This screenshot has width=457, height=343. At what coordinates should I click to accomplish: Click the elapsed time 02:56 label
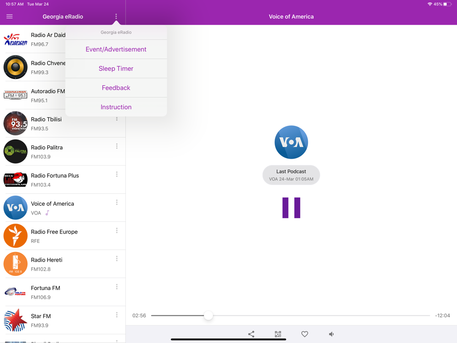click(139, 316)
